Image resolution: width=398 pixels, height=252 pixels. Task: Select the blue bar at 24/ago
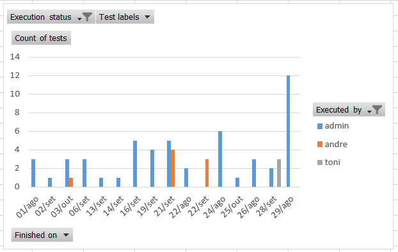pos(220,159)
